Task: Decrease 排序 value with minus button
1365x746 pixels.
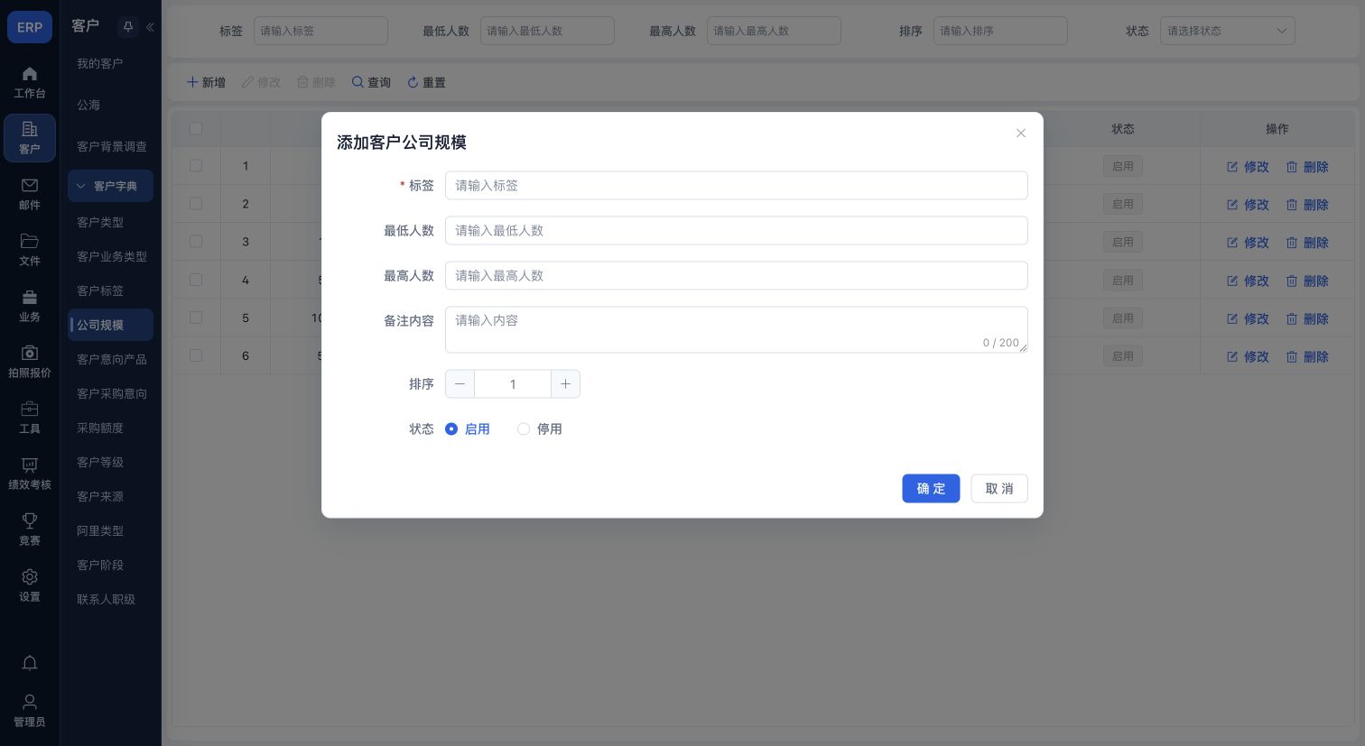Action: 460,384
